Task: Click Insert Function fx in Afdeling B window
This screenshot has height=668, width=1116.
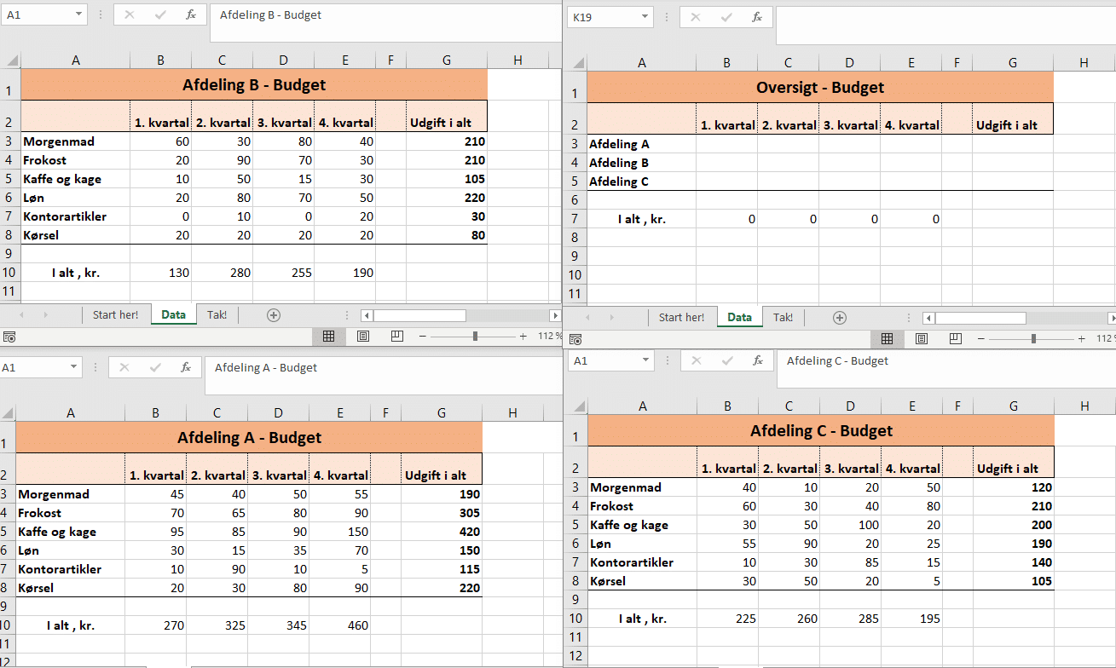Action: (191, 14)
